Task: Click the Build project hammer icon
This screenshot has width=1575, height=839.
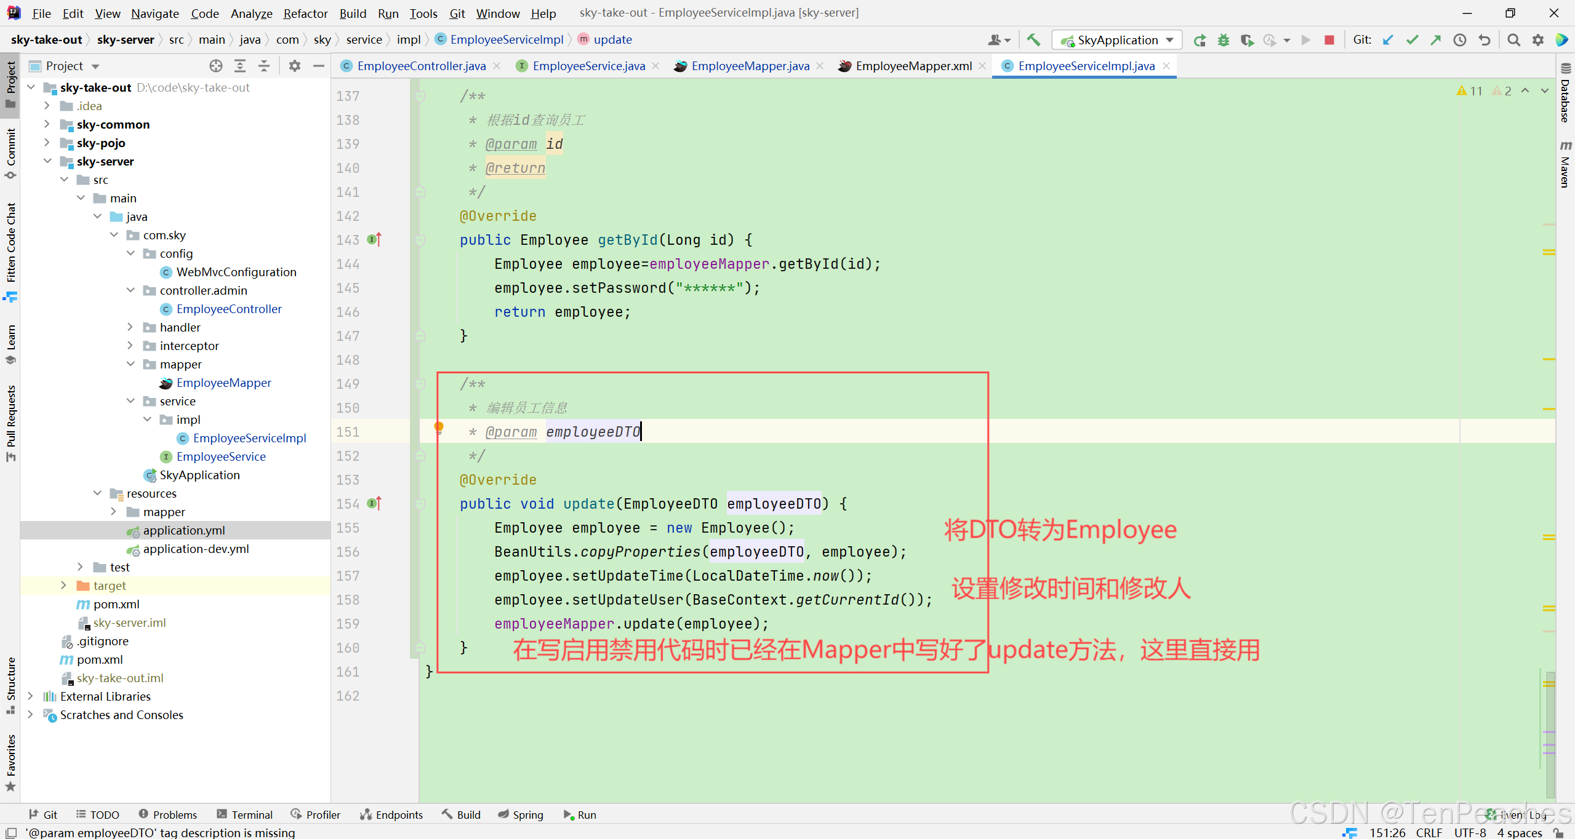Action: click(x=1033, y=40)
